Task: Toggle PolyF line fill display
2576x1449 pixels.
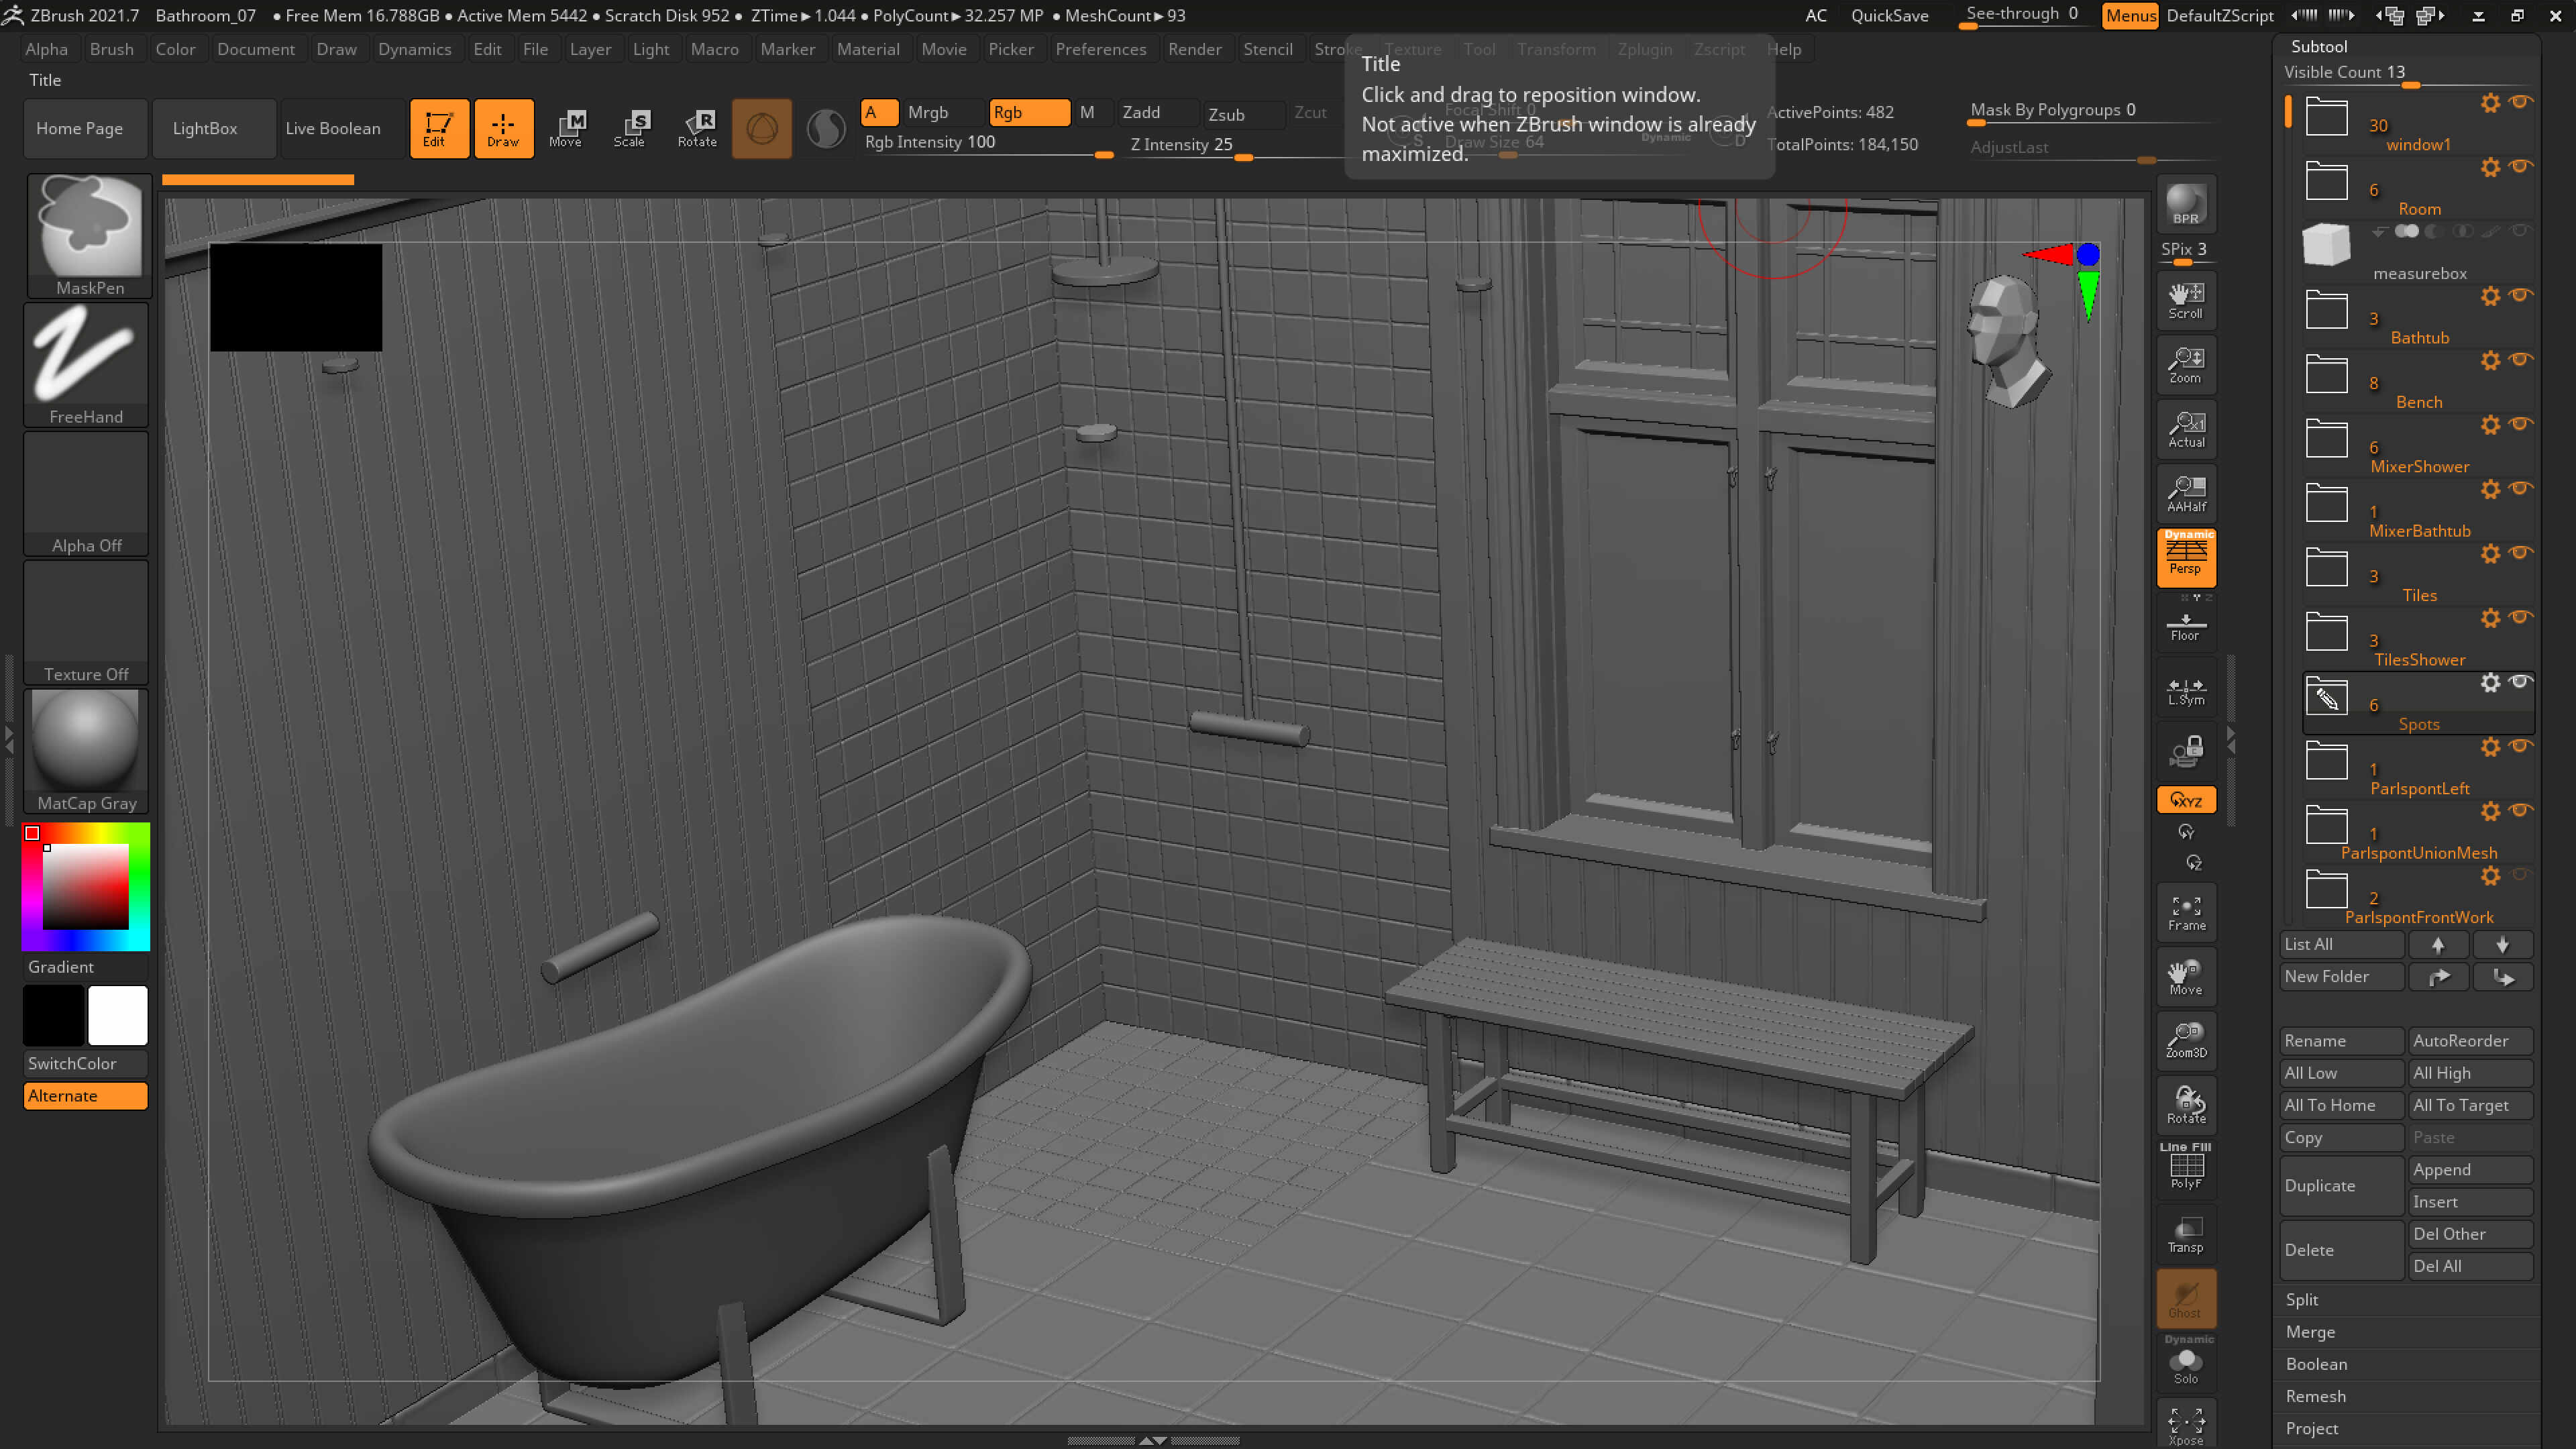Action: point(2186,1167)
